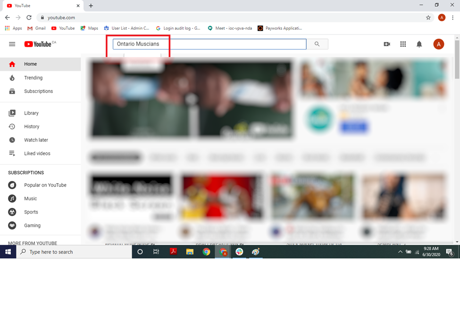Viewport: 460px width, 321px height.
Task: Open History in the sidebar
Action: point(41,126)
